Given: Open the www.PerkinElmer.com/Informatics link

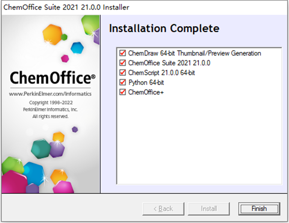Looking at the screenshot, I should [50, 94].
